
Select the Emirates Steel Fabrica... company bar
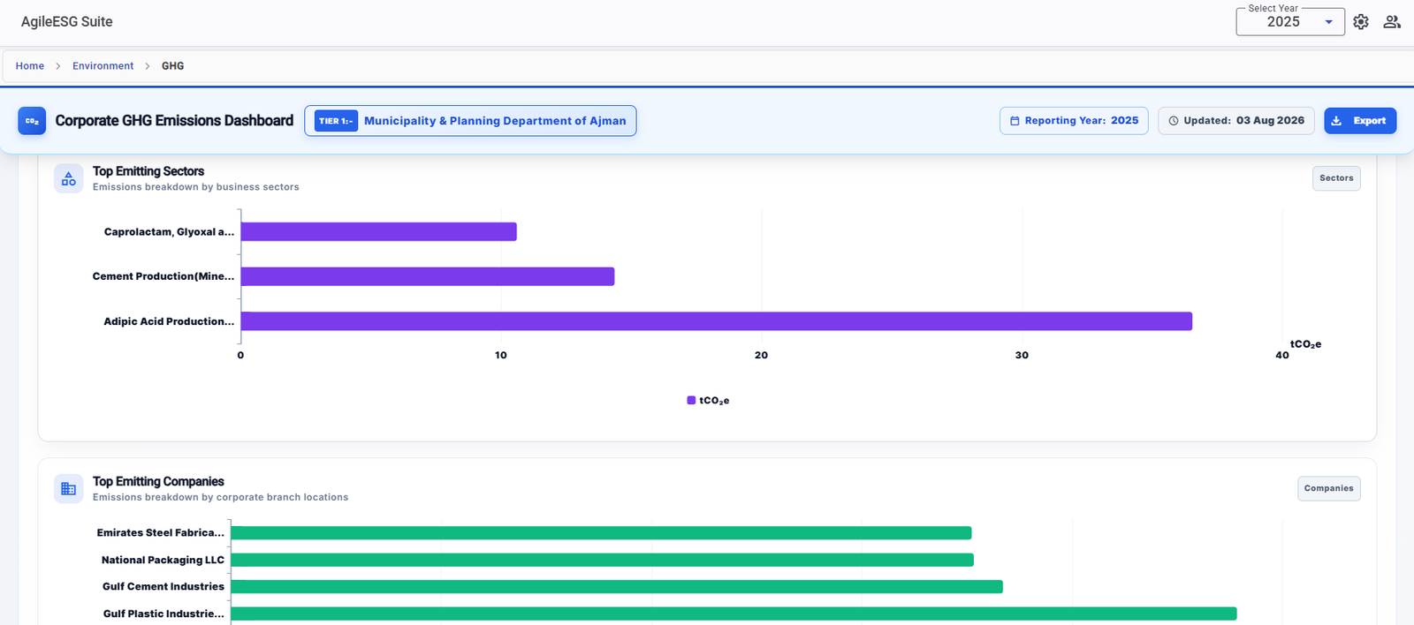pyautogui.click(x=601, y=533)
